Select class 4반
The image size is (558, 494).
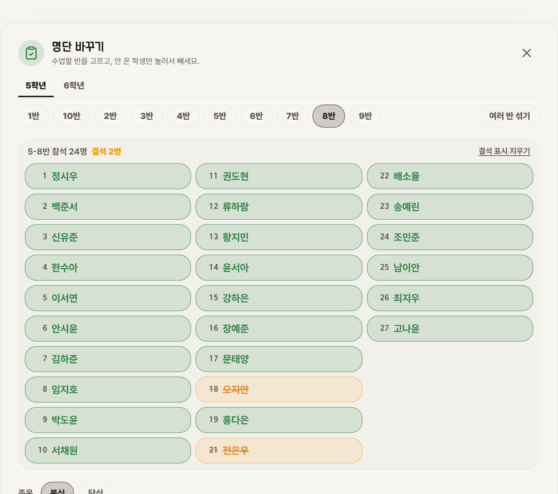pos(183,116)
